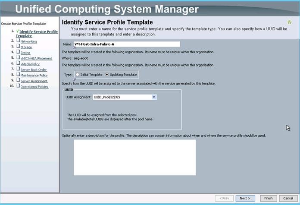Screen dimensions: 300x205
Task: Click the org-root location text
Action: [81, 58]
